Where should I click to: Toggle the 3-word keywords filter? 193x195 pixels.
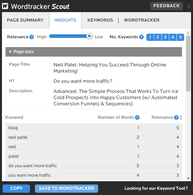165,37
